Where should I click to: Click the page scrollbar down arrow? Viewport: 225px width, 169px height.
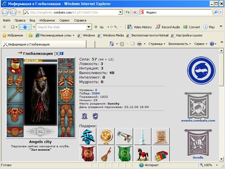click(221, 159)
